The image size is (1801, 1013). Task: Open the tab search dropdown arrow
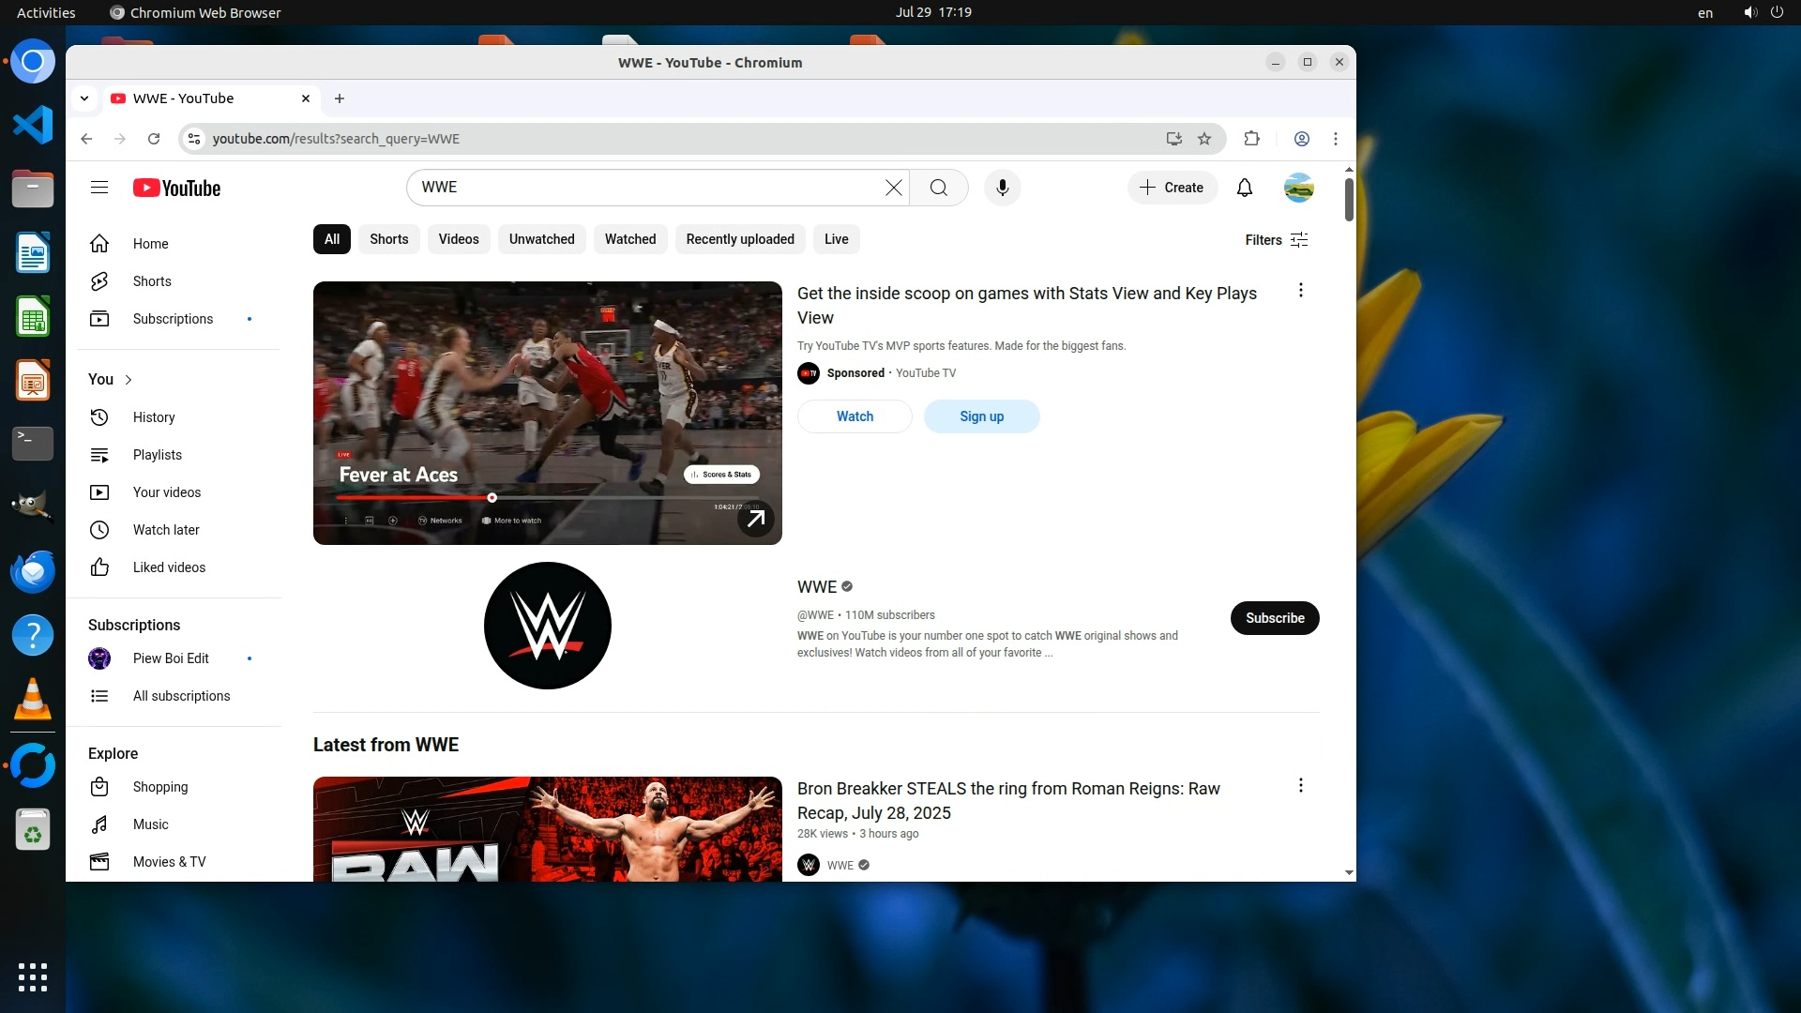click(x=84, y=98)
